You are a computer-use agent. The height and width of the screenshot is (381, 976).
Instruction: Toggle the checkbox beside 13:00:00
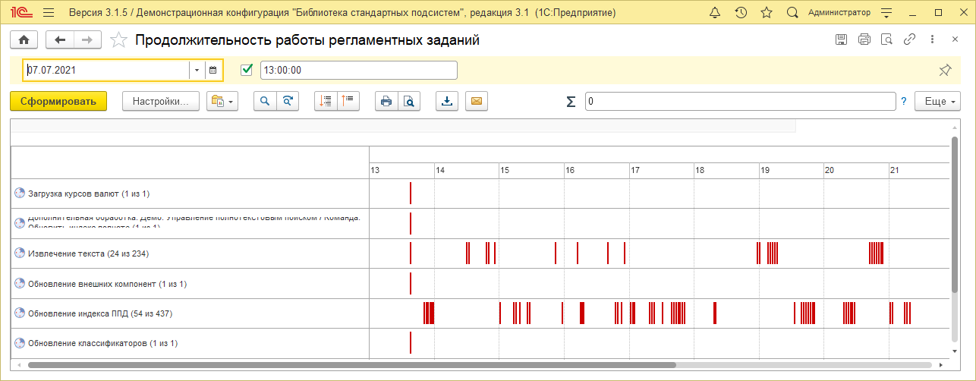[246, 70]
